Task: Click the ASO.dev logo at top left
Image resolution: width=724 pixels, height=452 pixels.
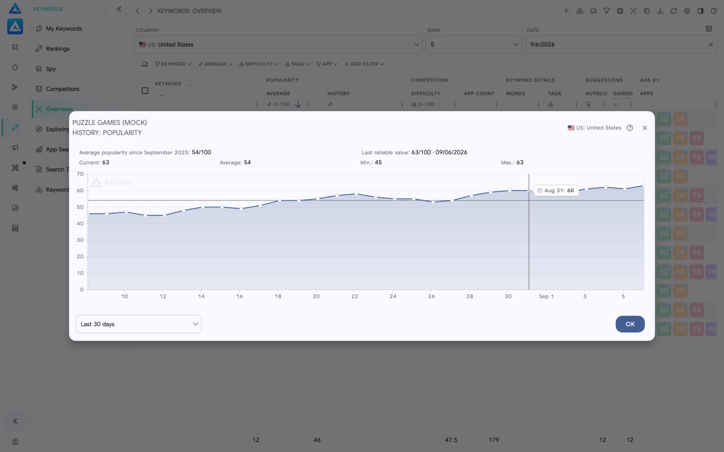Action: pyautogui.click(x=15, y=9)
